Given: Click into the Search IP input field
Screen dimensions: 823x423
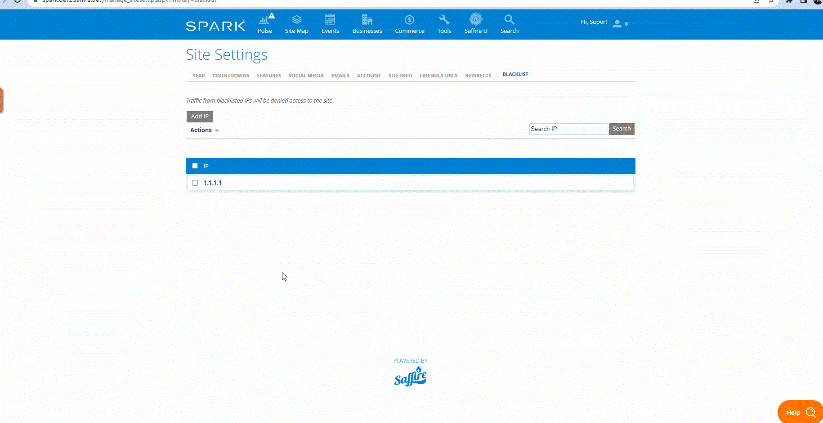Looking at the screenshot, I should 568,129.
